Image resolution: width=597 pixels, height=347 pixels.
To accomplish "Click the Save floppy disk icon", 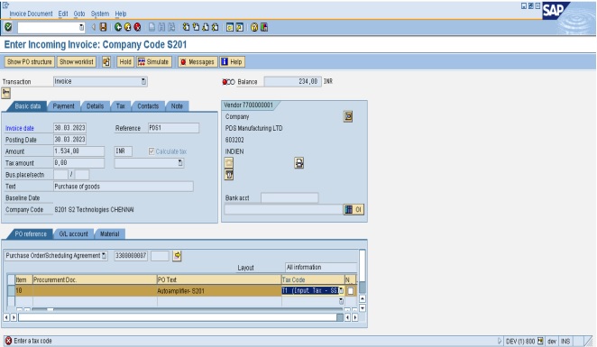I will [103, 27].
